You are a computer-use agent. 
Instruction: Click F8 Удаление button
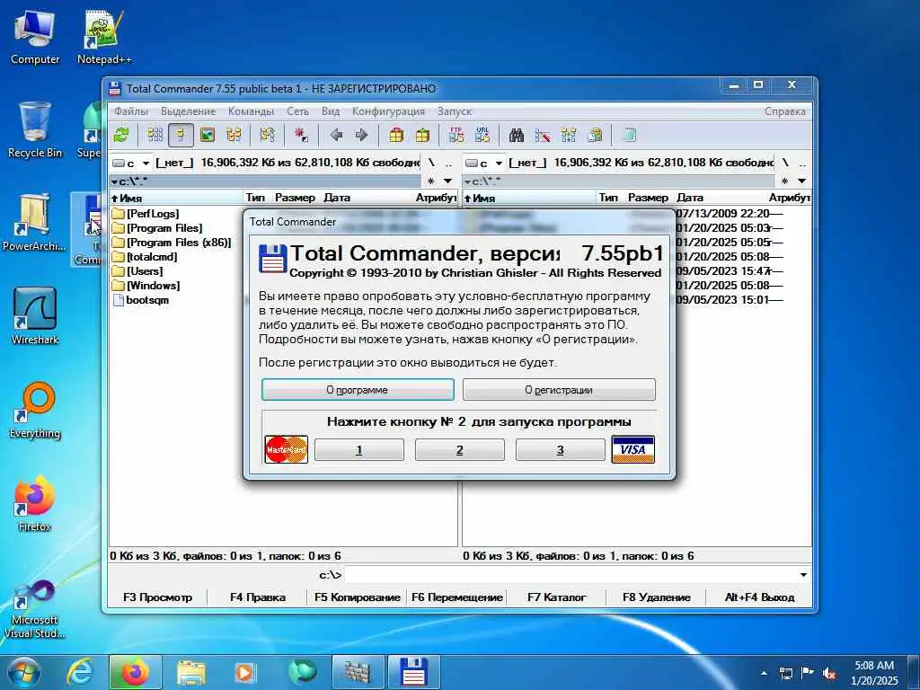657,597
